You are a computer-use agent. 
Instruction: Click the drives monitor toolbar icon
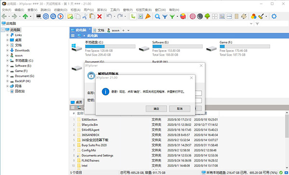pyautogui.click(x=39, y=16)
